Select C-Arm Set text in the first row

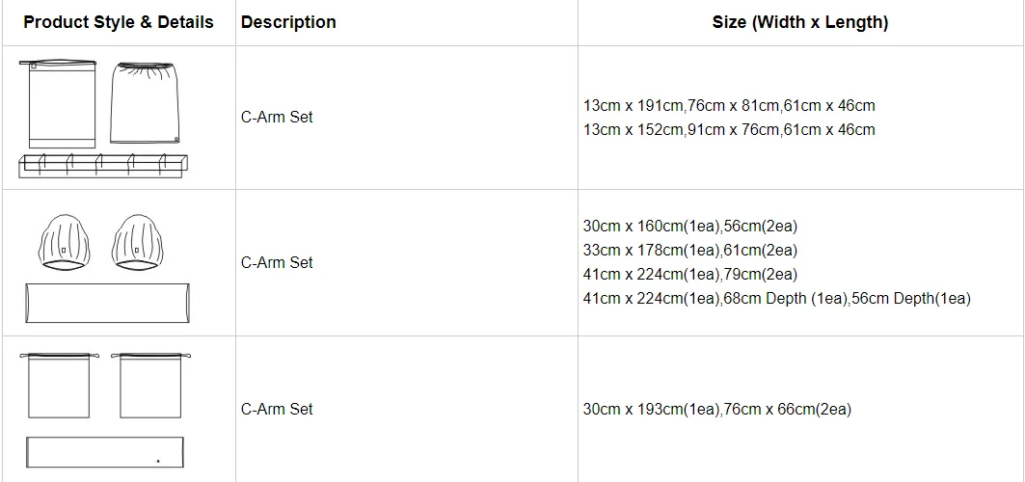tap(277, 118)
